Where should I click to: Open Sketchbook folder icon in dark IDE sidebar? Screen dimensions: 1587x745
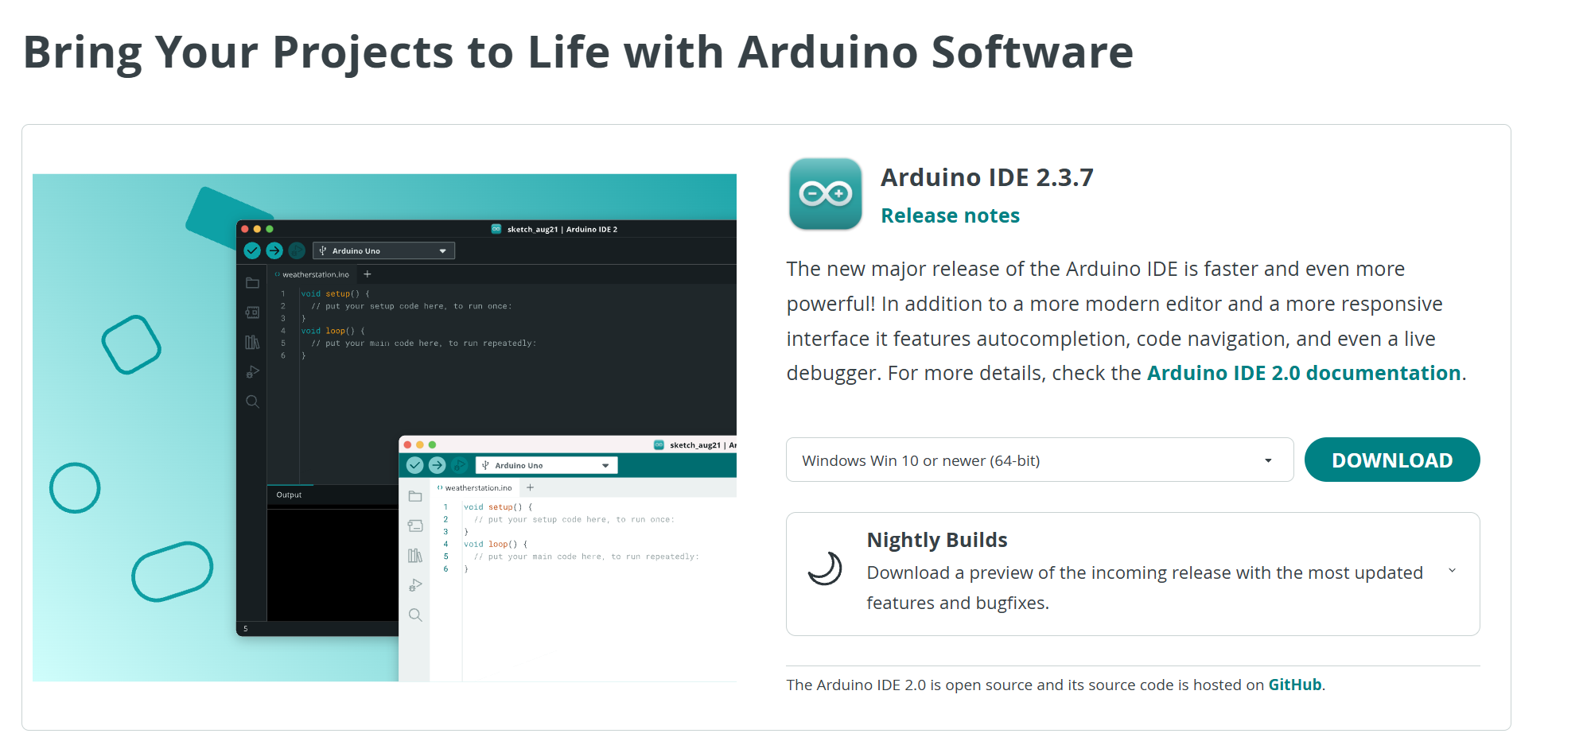[x=252, y=283]
